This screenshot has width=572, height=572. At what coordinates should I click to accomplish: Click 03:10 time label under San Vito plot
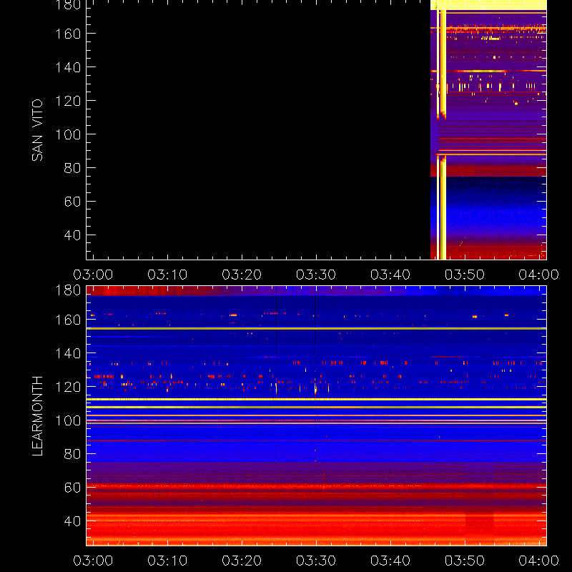[167, 275]
